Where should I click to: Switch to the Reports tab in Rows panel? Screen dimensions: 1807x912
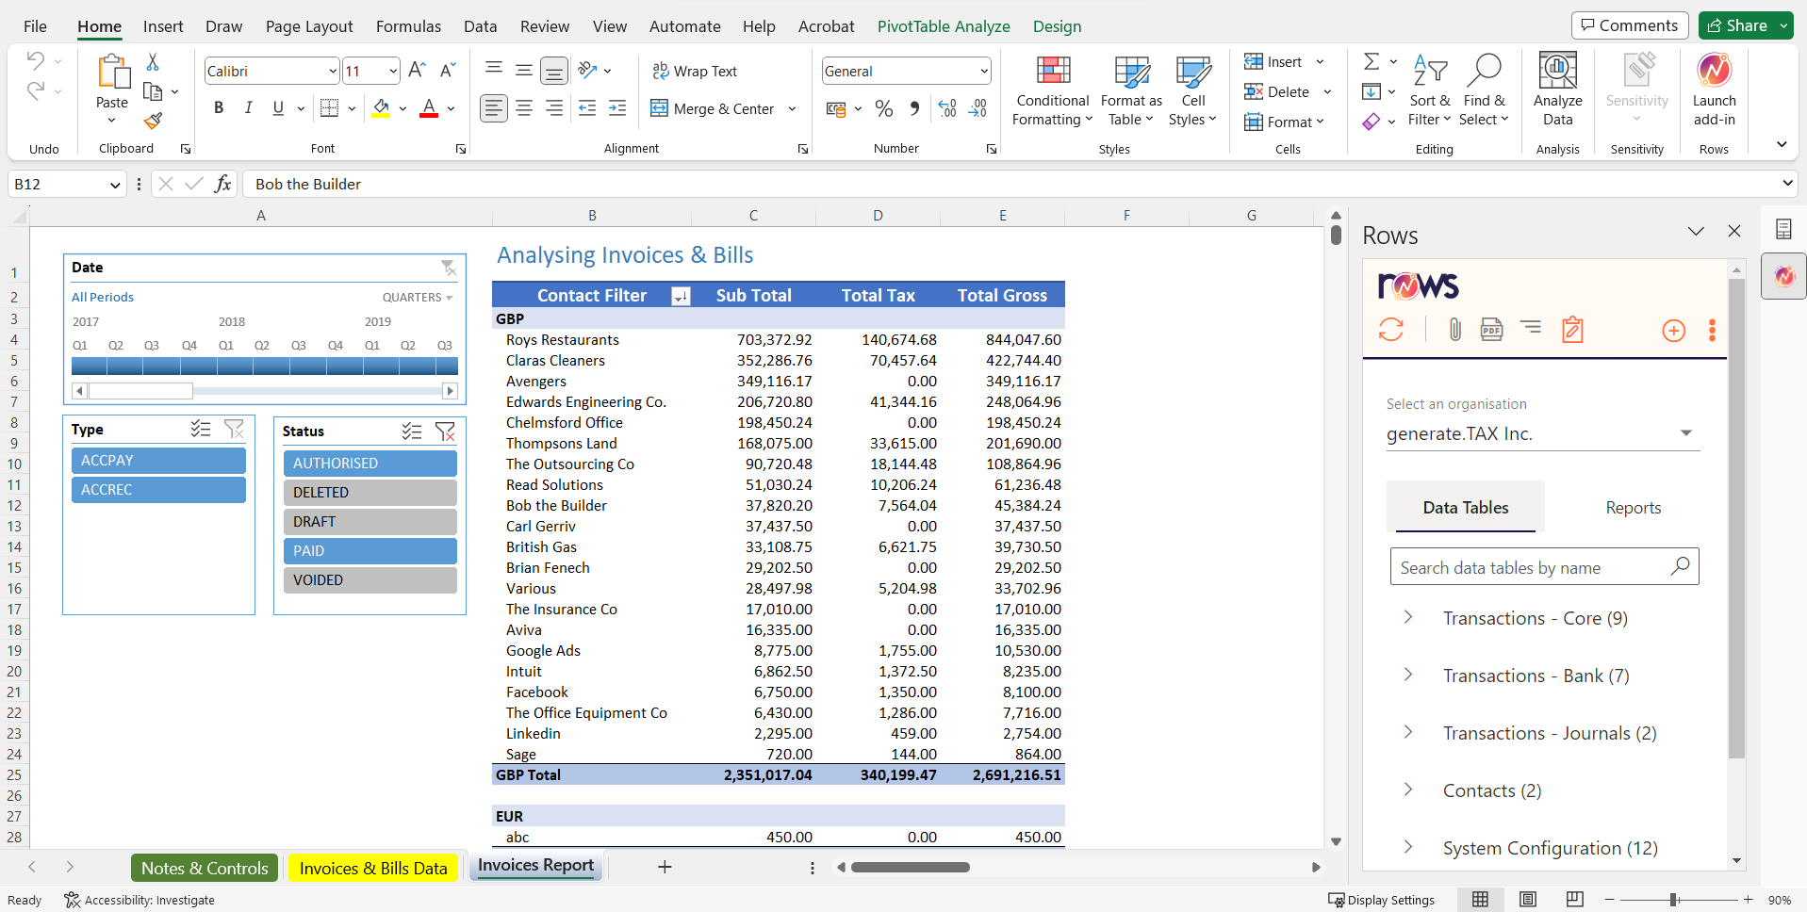point(1633,507)
